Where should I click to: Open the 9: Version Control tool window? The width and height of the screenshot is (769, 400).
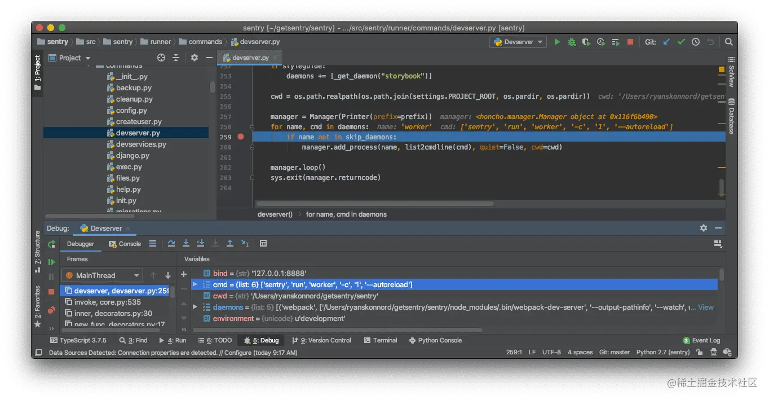pyautogui.click(x=321, y=340)
